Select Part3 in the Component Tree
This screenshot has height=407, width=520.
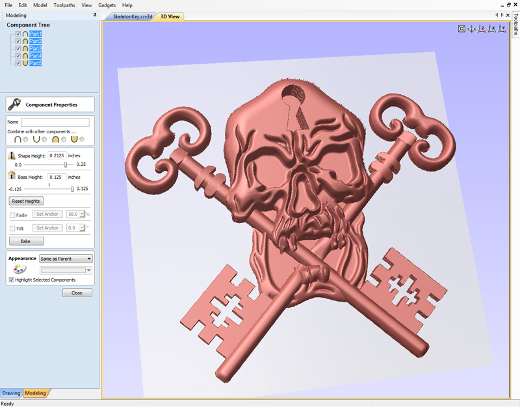[36, 48]
